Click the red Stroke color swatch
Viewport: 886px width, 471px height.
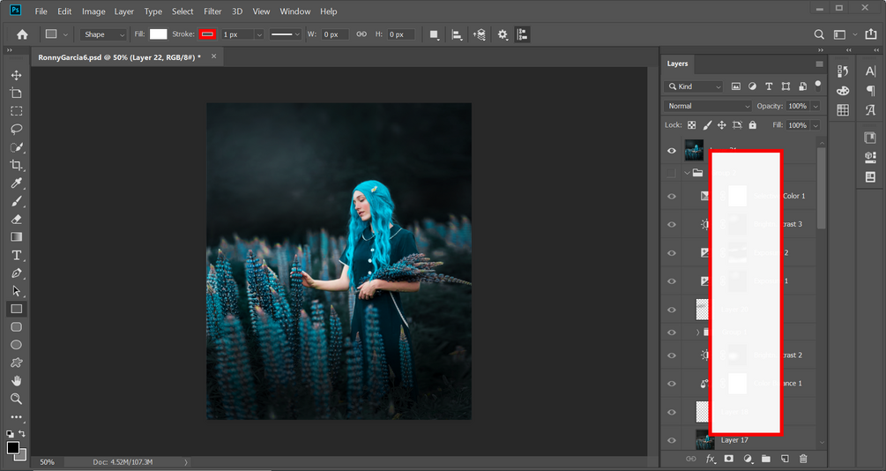(x=207, y=34)
